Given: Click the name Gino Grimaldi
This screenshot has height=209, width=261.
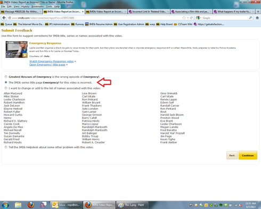Looking at the screenshot, I should (x=169, y=93).
